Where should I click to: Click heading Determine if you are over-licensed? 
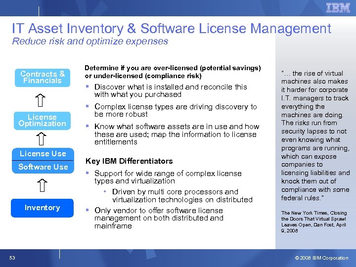tap(173, 72)
